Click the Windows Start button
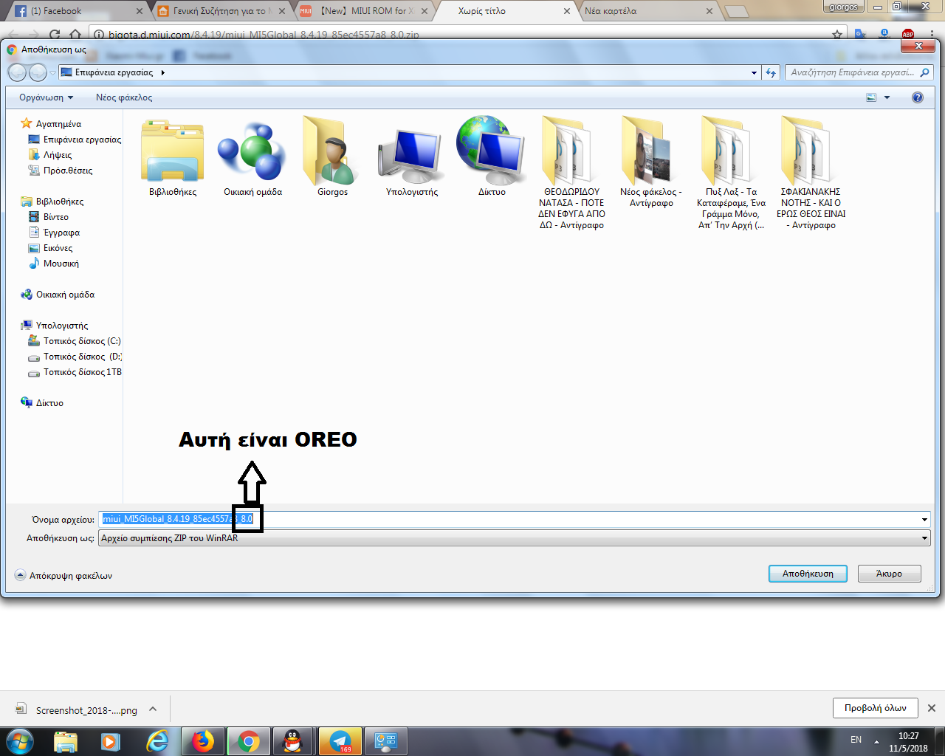This screenshot has width=945, height=756. point(19,740)
